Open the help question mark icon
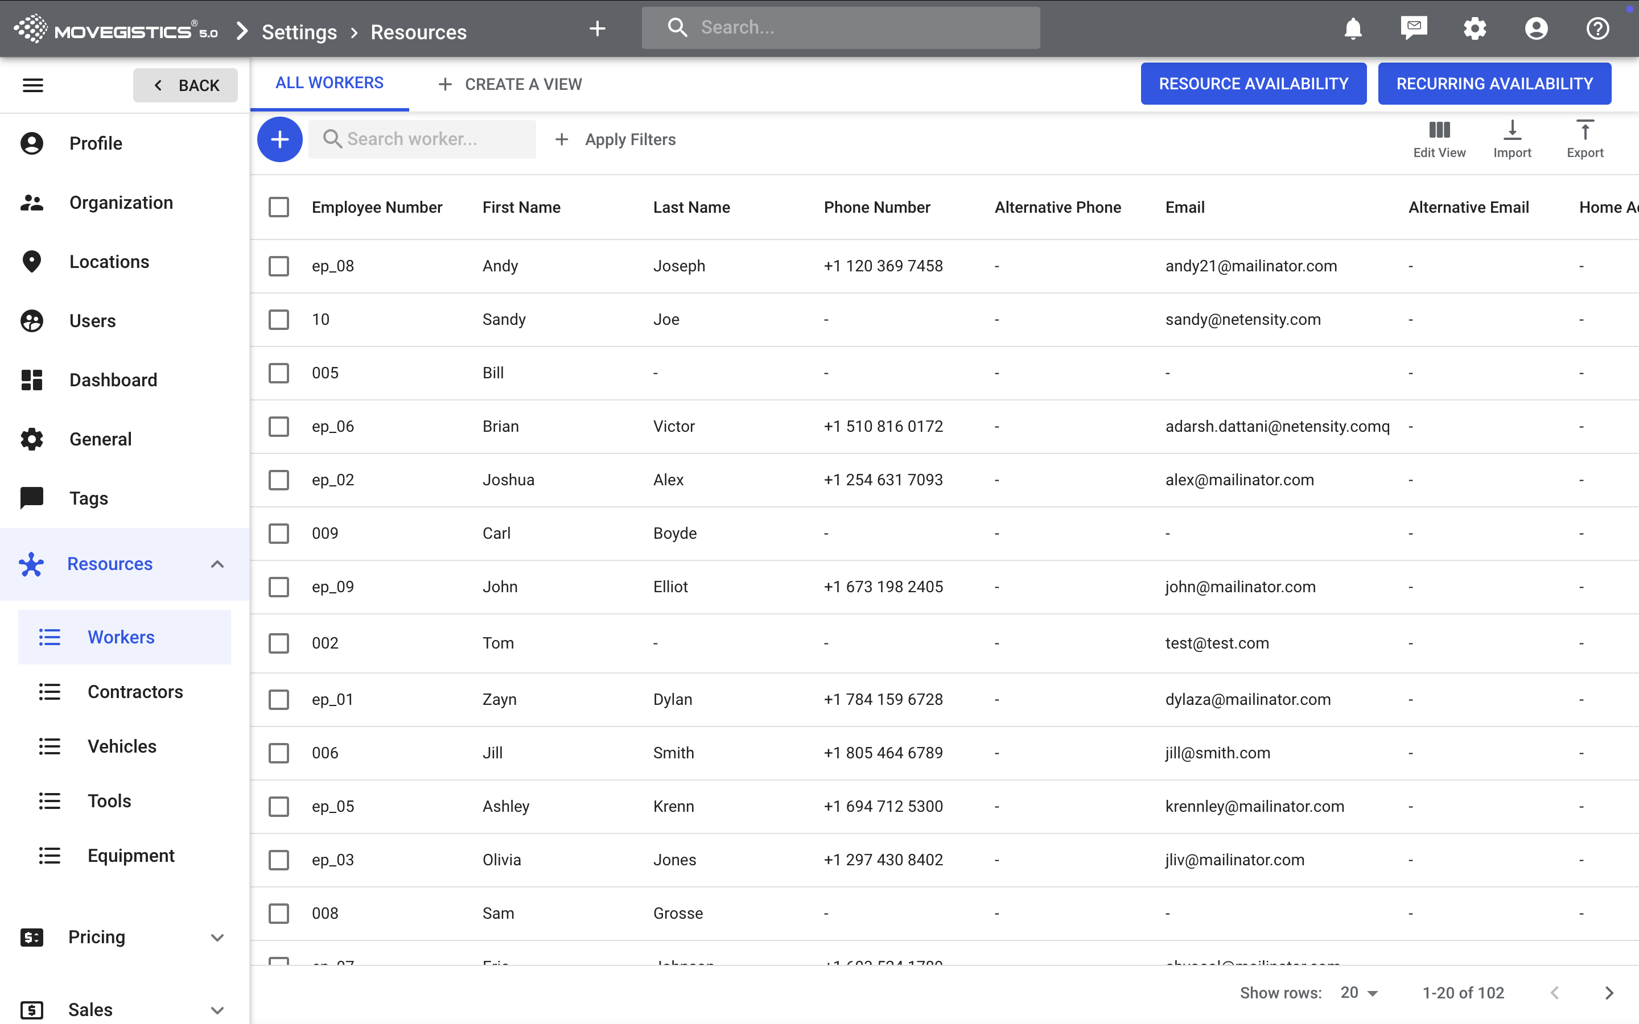Viewport: 1639px width, 1024px height. 1597,28
